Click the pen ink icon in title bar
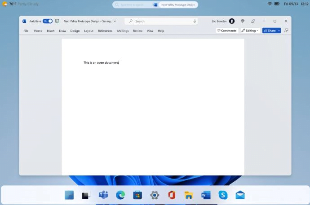 tap(253, 21)
